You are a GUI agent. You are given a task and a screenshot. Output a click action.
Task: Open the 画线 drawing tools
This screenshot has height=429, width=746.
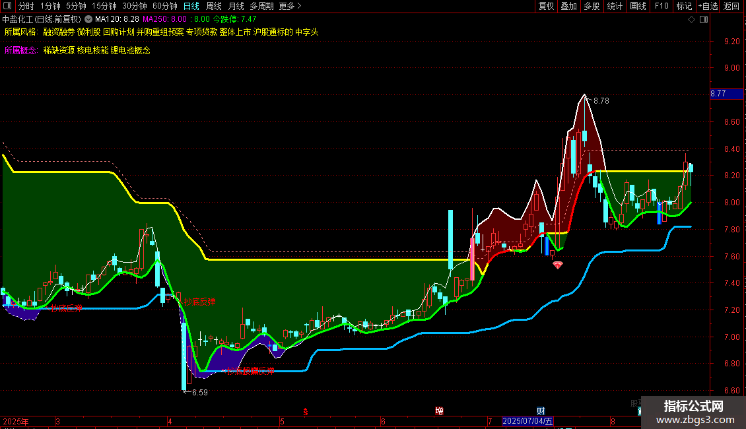(x=638, y=6)
